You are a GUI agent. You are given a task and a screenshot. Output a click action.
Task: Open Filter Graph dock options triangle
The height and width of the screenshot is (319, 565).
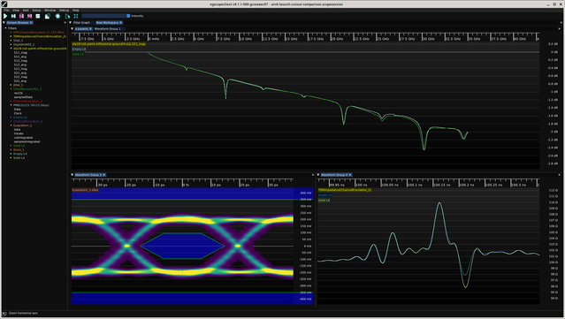coord(70,22)
